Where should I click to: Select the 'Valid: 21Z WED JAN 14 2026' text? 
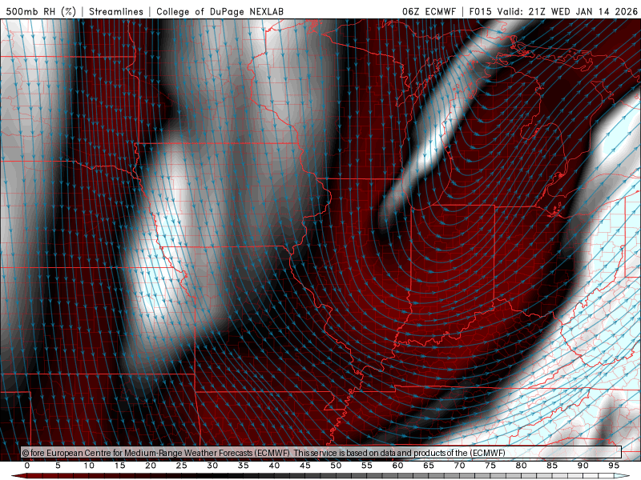[x=567, y=11]
